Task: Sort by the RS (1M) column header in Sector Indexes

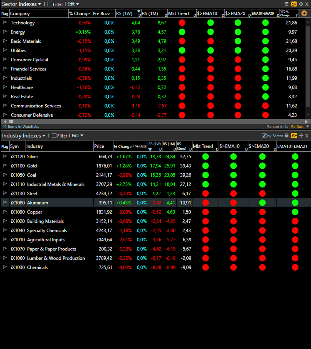Action: 150,13
